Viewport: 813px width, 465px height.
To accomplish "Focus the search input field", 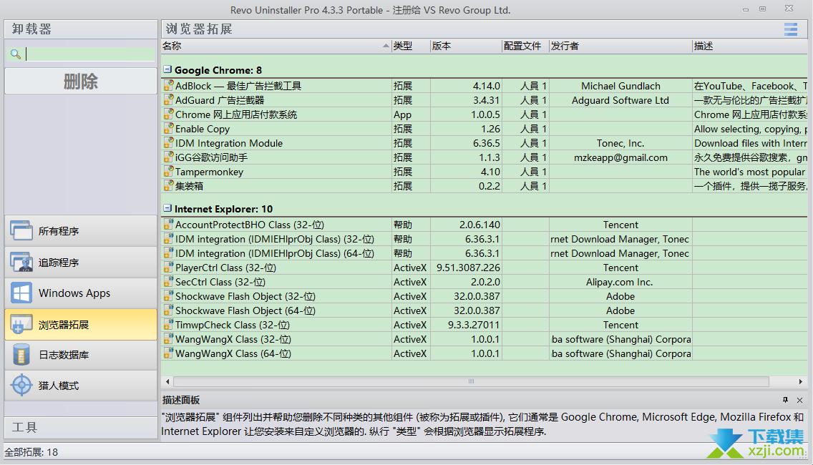I will pos(90,54).
